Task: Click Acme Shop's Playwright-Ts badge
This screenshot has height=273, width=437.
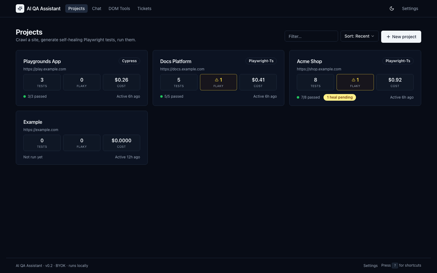Action: pyautogui.click(x=398, y=61)
